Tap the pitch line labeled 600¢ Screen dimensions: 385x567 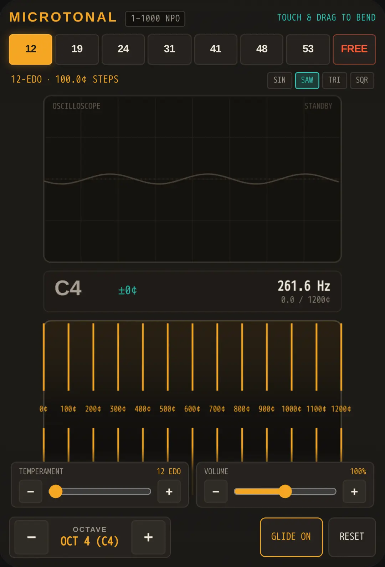coord(192,357)
